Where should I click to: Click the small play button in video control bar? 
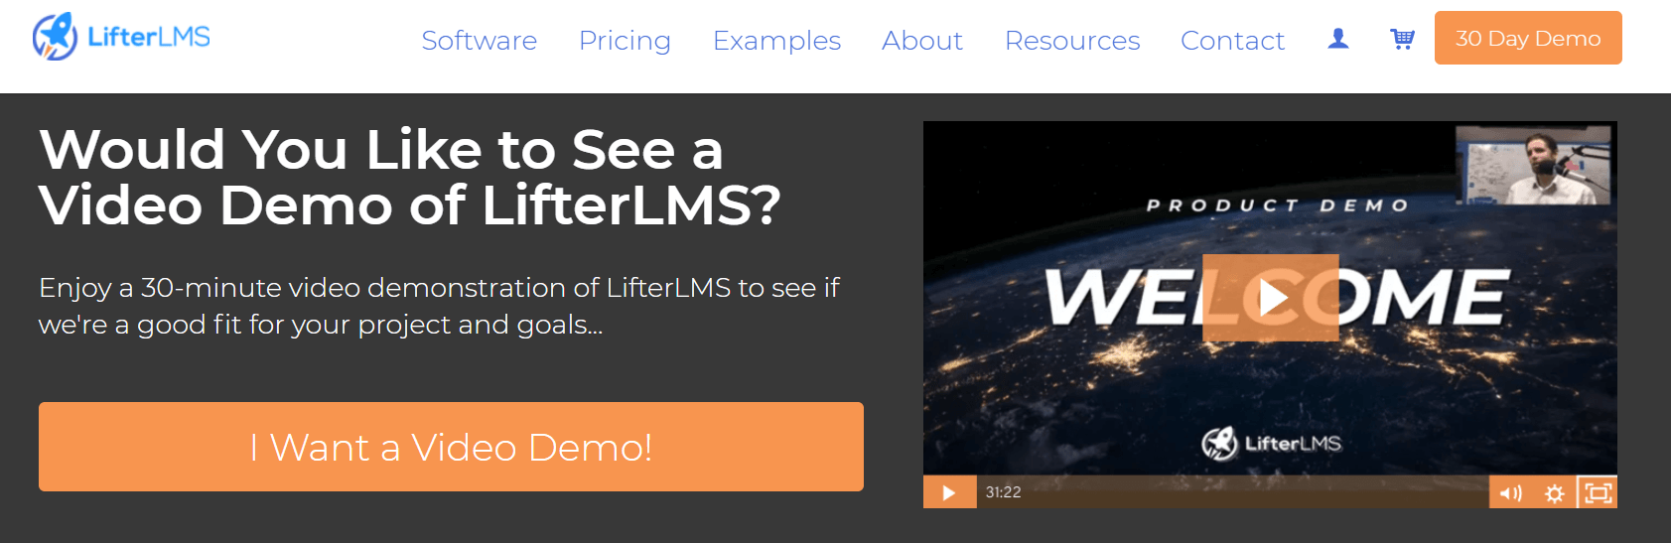click(x=949, y=492)
